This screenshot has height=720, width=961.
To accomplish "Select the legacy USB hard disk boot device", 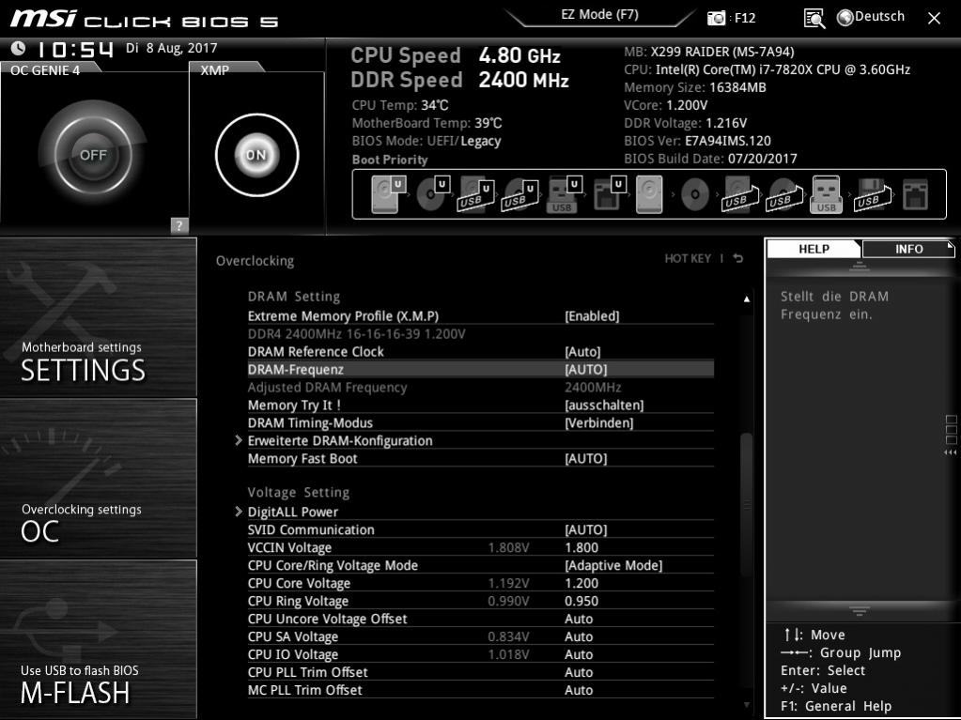I will tap(740, 194).
